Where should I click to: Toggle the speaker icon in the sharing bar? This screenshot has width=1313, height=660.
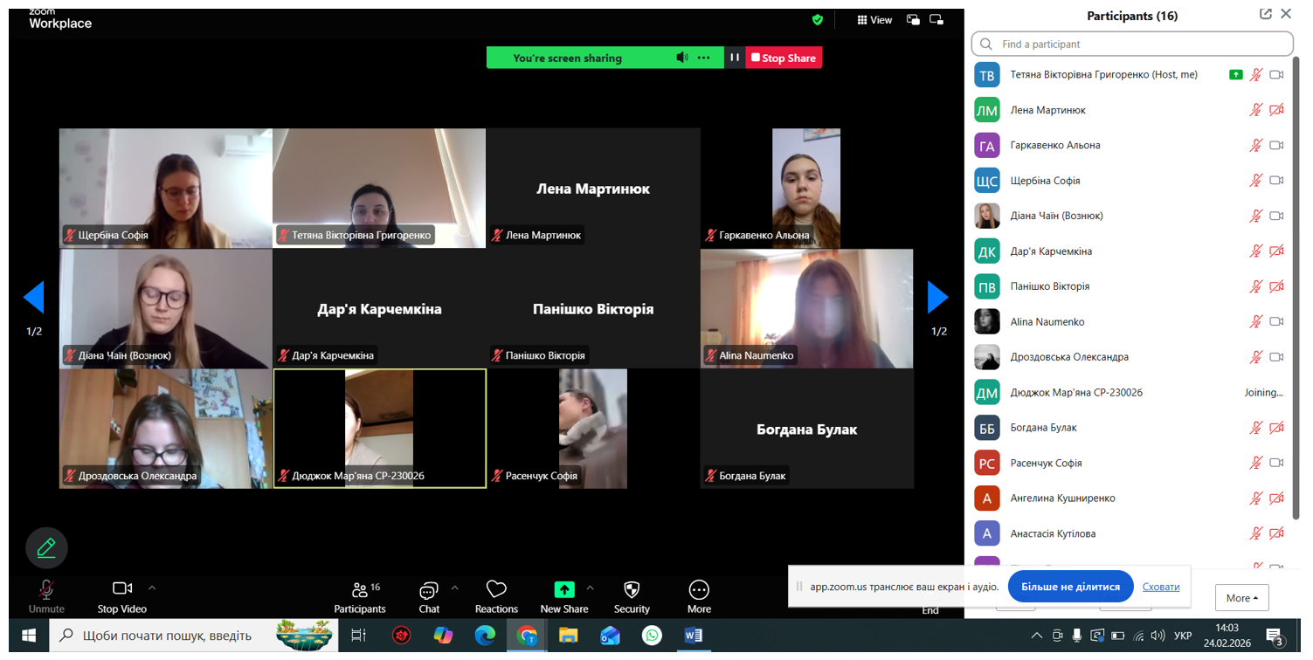coord(682,58)
